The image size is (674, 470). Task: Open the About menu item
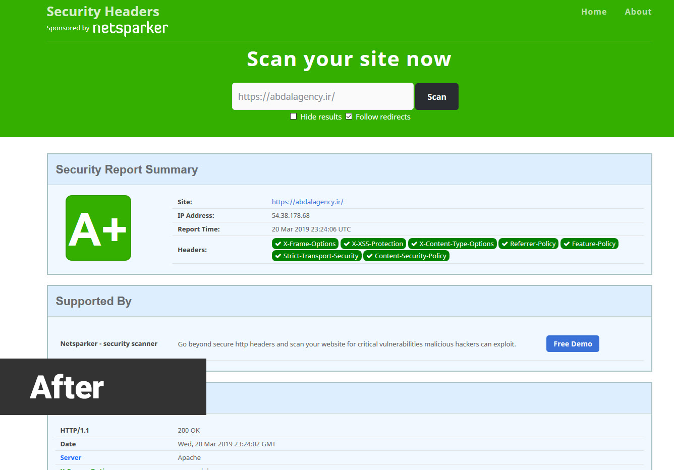click(638, 12)
